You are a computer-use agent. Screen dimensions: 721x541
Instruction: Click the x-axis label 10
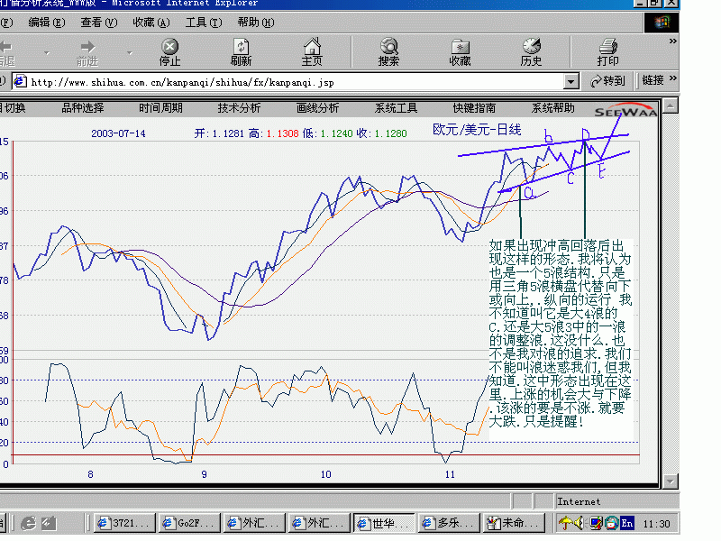pos(325,474)
